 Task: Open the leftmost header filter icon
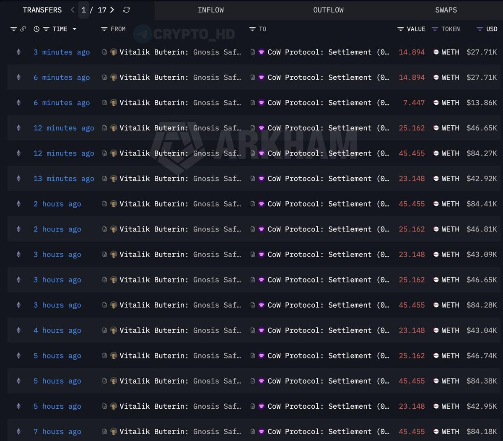13,29
